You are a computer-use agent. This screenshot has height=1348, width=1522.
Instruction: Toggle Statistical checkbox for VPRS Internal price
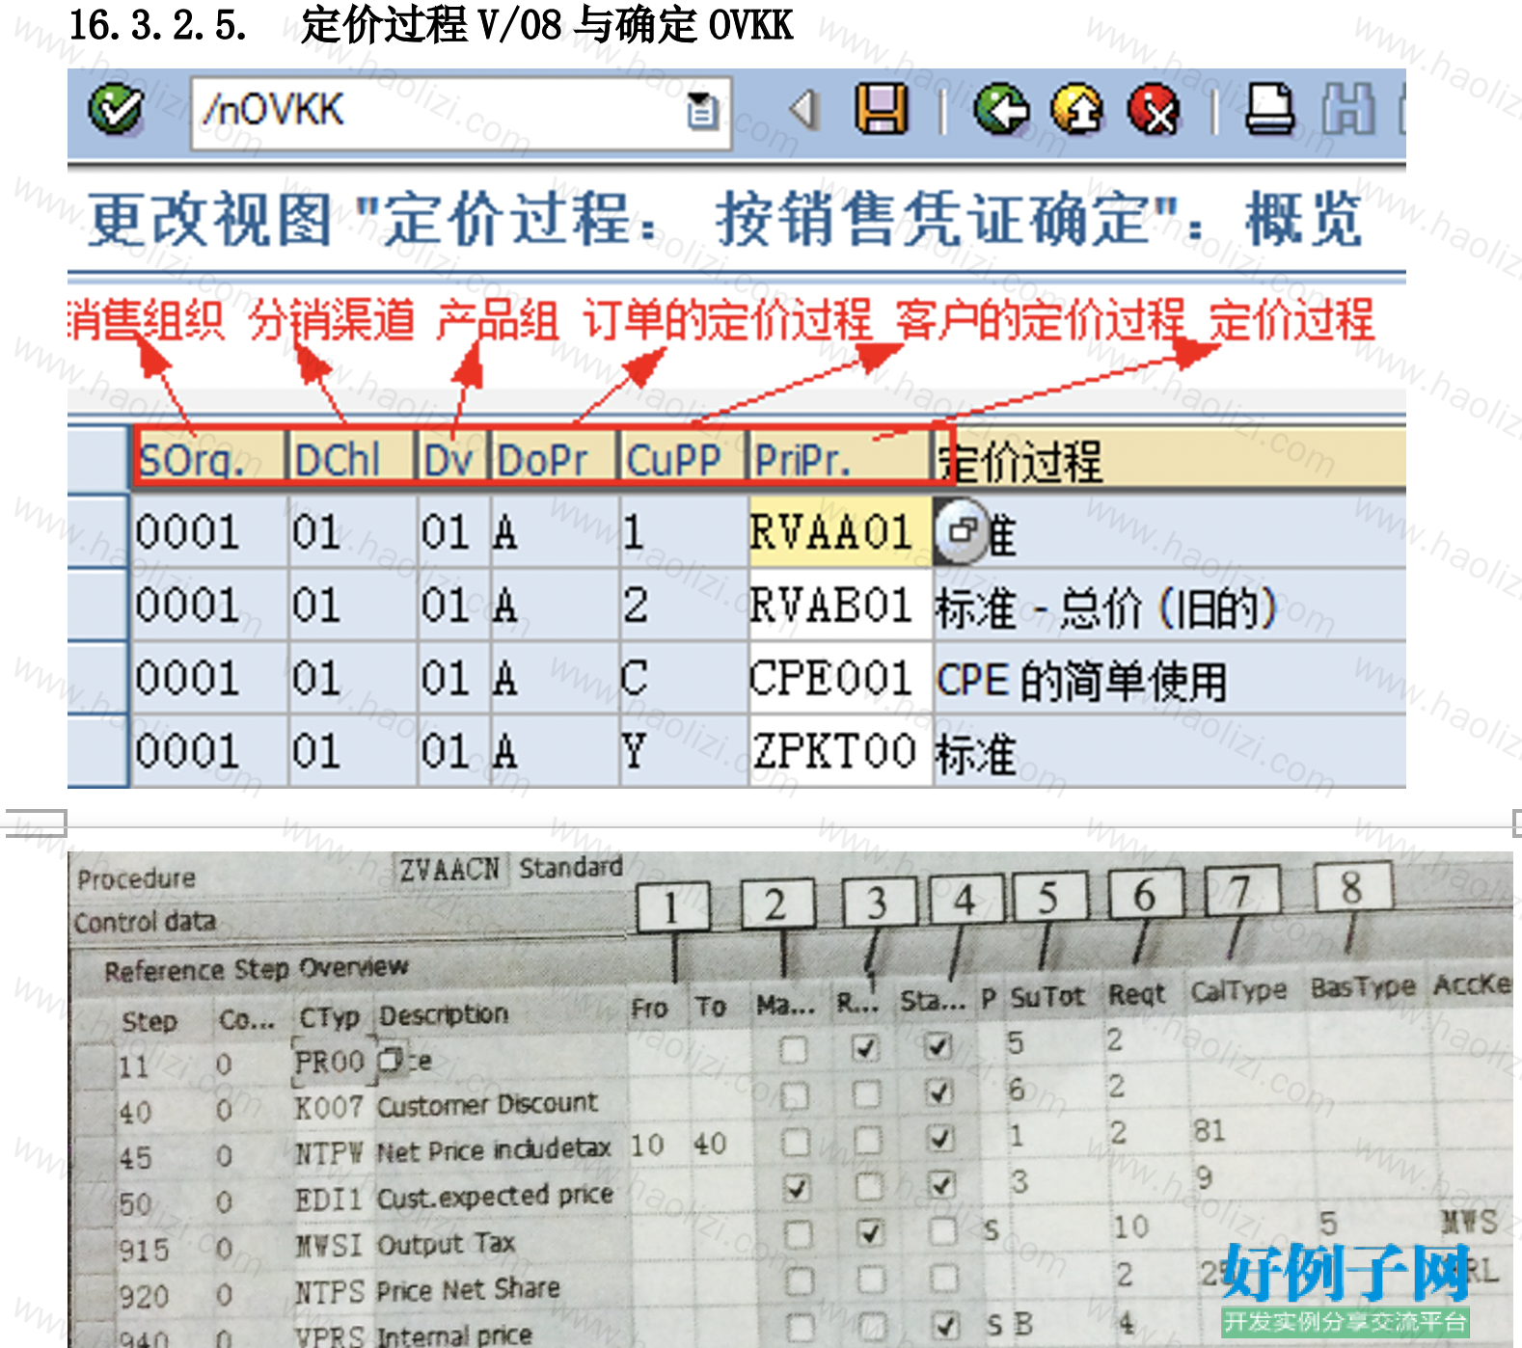point(946,1325)
